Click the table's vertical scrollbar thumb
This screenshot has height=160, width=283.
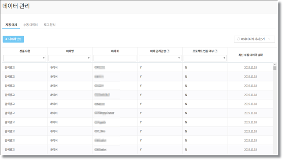(275, 68)
